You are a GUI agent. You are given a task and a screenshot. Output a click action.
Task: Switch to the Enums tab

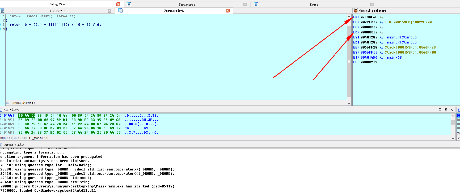click(314, 5)
